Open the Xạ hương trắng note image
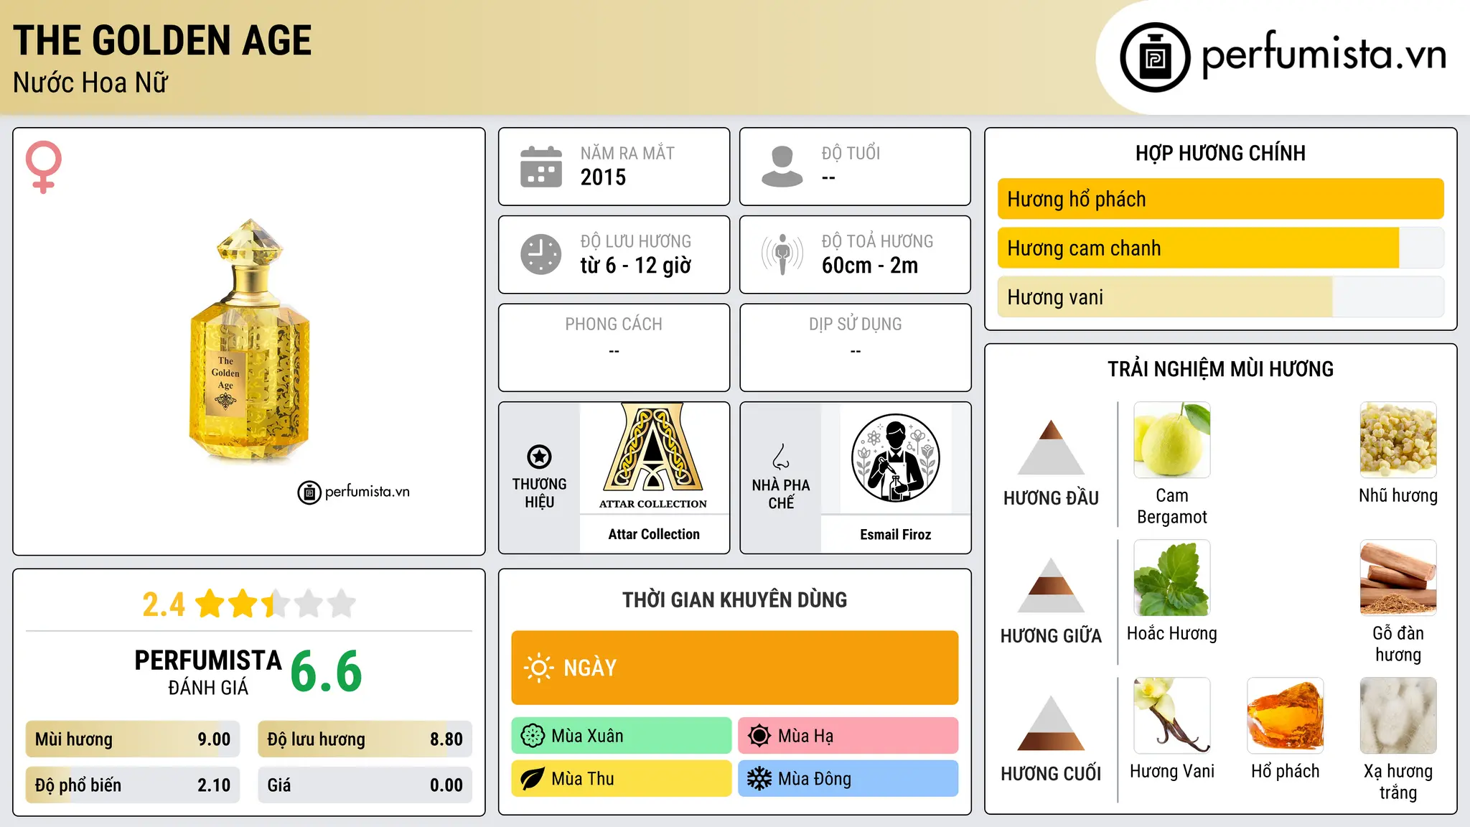 point(1398,716)
